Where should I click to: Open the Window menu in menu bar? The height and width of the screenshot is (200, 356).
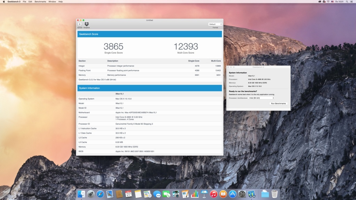click(x=52, y=2)
